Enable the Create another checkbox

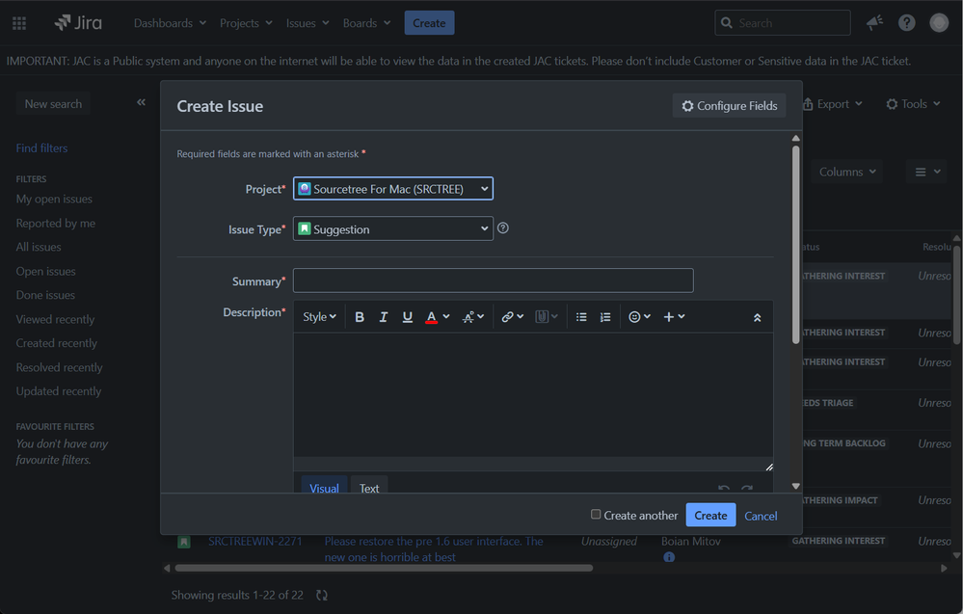click(x=596, y=515)
